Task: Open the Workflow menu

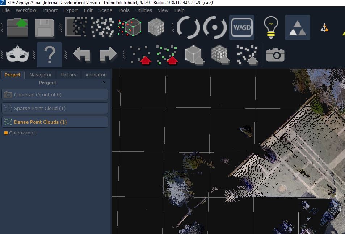Action: click(x=26, y=10)
